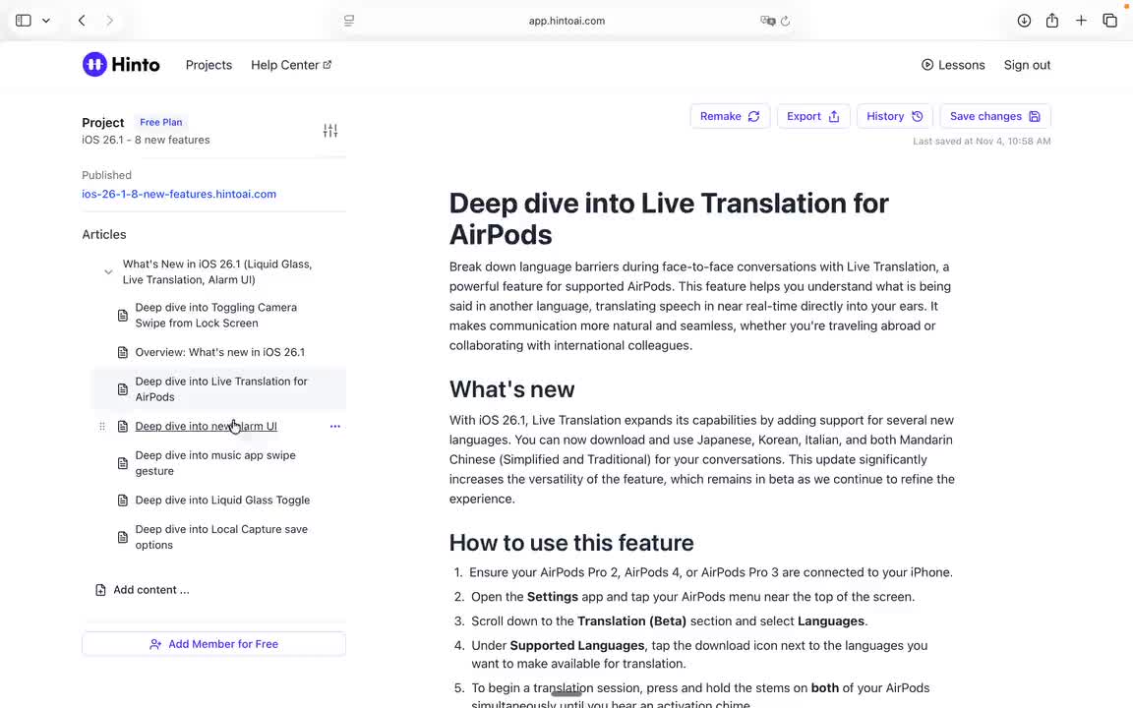Click the Safari downloads icon

coord(1024,21)
